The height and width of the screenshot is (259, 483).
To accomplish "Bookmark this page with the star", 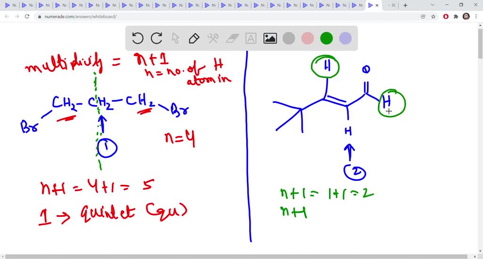I will pos(433,16).
